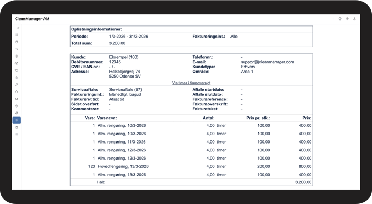Click the 'Telefonnr.:' label
The height and width of the screenshot is (204, 372).
(203, 57)
